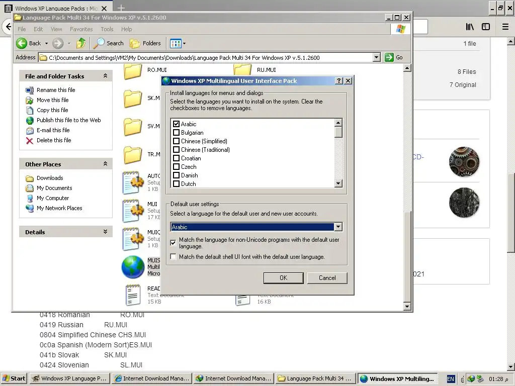Select the SK.MUI folder icon
515x386 pixels.
point(133,99)
